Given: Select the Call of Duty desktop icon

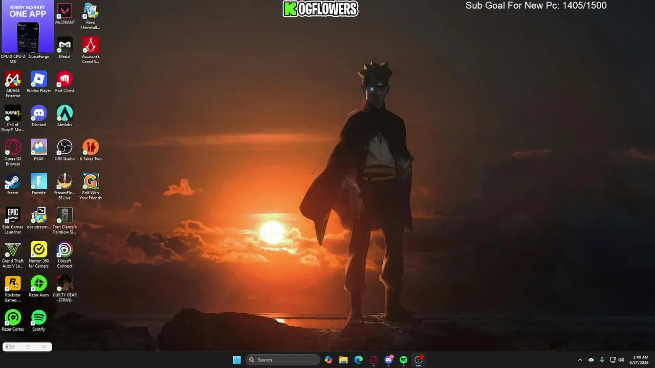Looking at the screenshot, I should click(x=13, y=119).
